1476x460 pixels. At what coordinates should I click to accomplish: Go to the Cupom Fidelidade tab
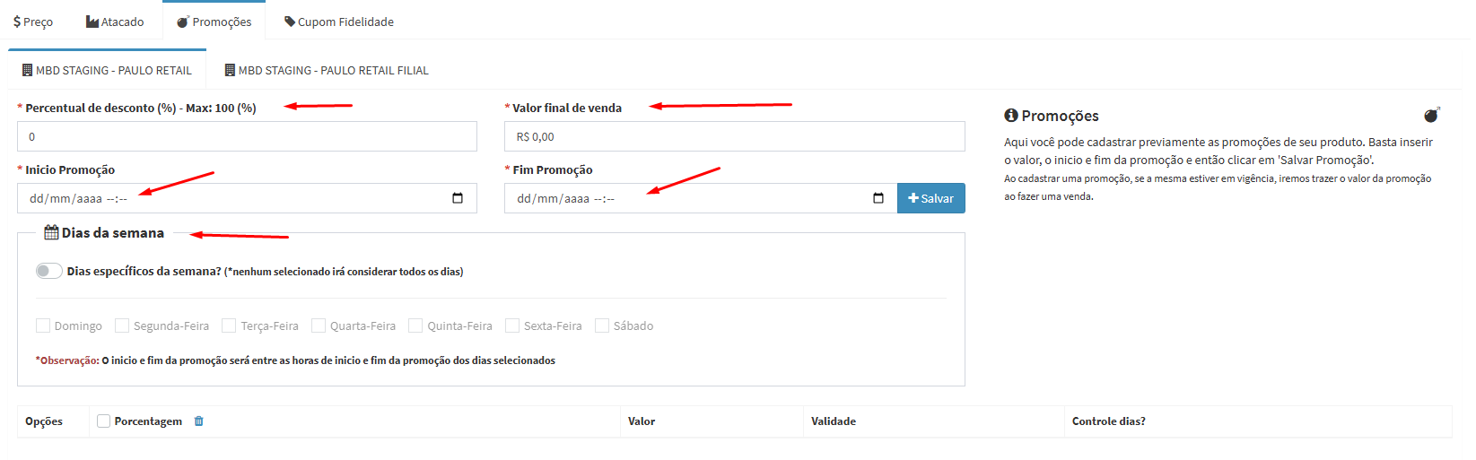(339, 22)
